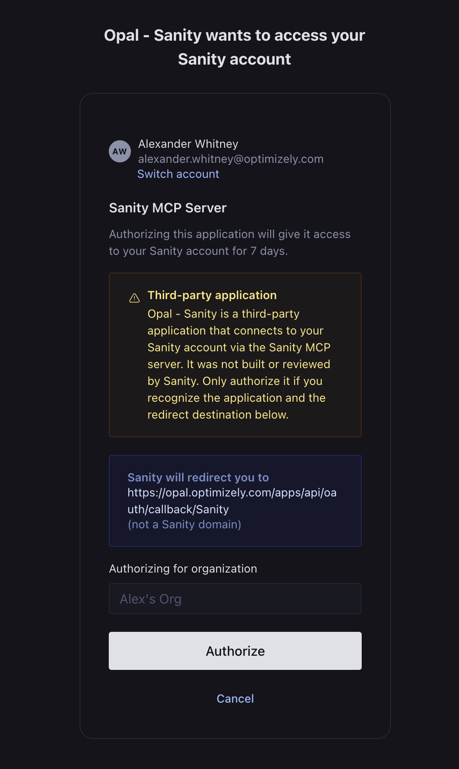The height and width of the screenshot is (769, 459).
Task: Click the opal.optimizely.com redirect URL text
Action: pos(232,501)
